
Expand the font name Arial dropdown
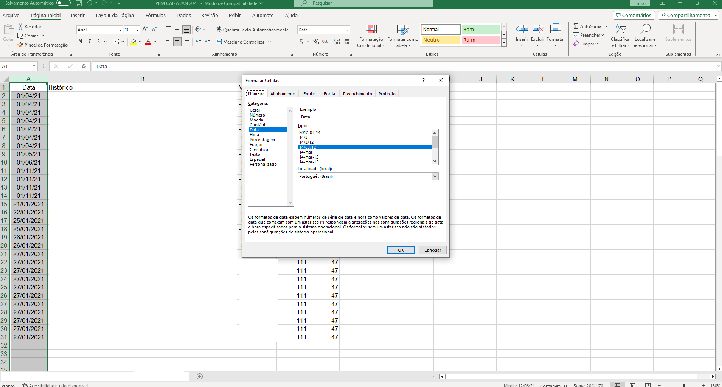coord(120,30)
